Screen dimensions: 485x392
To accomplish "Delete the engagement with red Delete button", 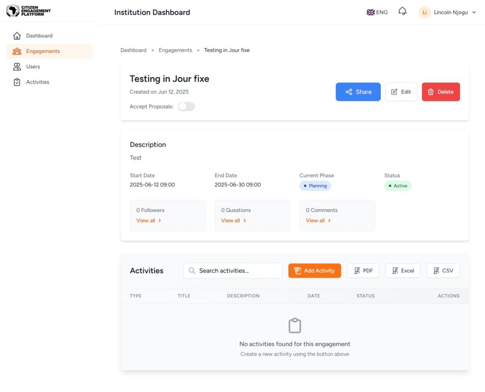I will [x=440, y=92].
